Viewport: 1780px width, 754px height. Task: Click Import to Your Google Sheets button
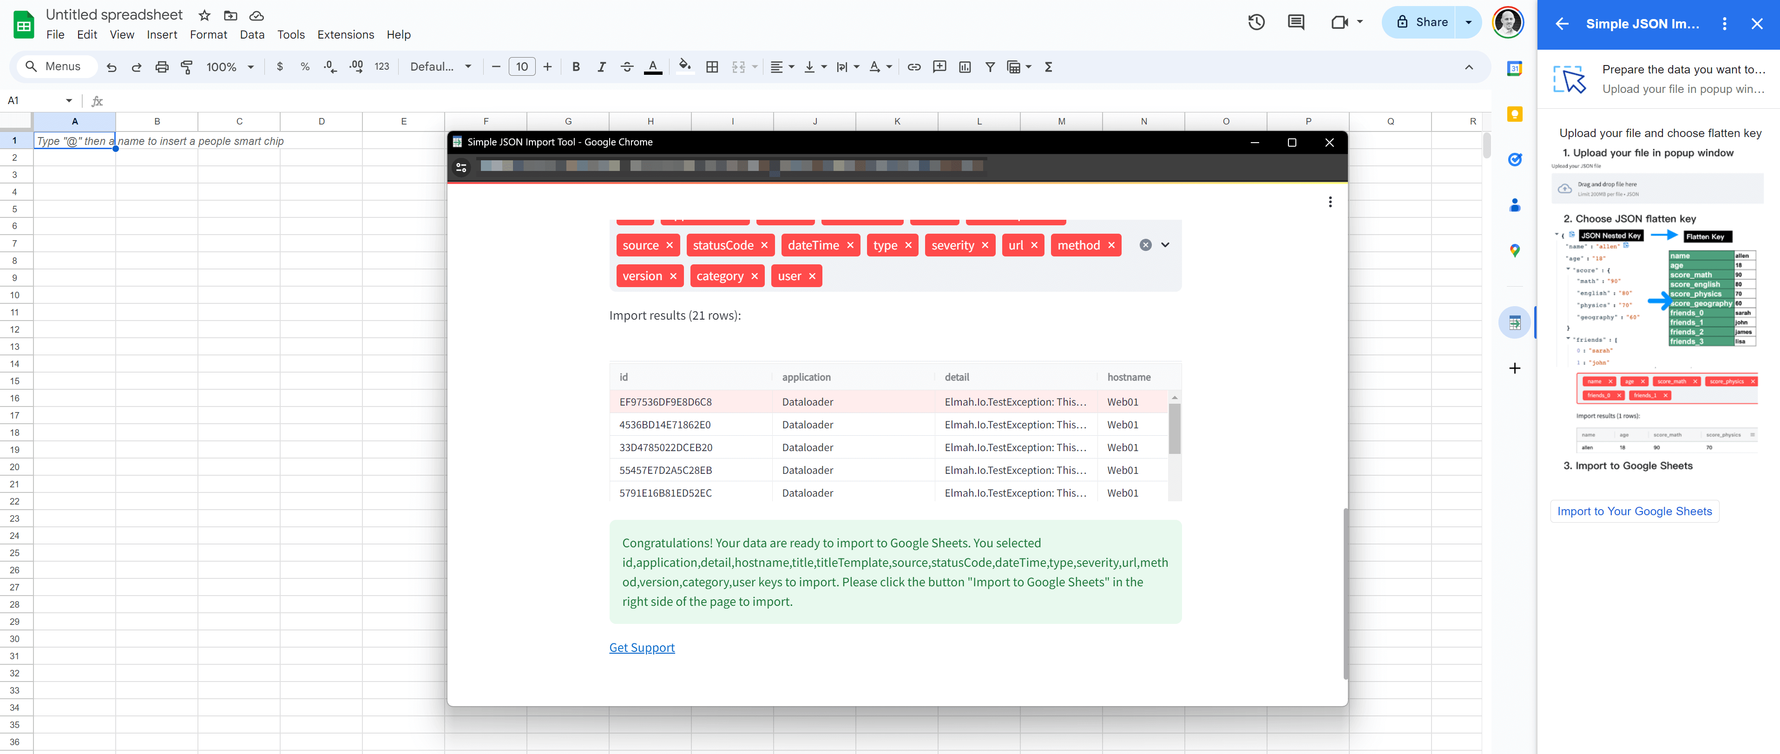[1634, 511]
